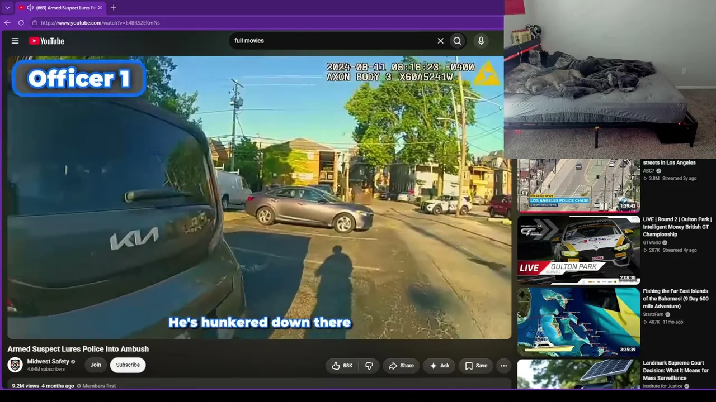Select the video title 'Armed Suspect Lures Police Into Ambush'
This screenshot has width=716, height=402.
tap(78, 349)
